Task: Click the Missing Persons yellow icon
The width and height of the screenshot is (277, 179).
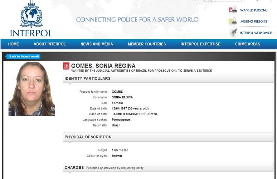Action: click(x=233, y=21)
